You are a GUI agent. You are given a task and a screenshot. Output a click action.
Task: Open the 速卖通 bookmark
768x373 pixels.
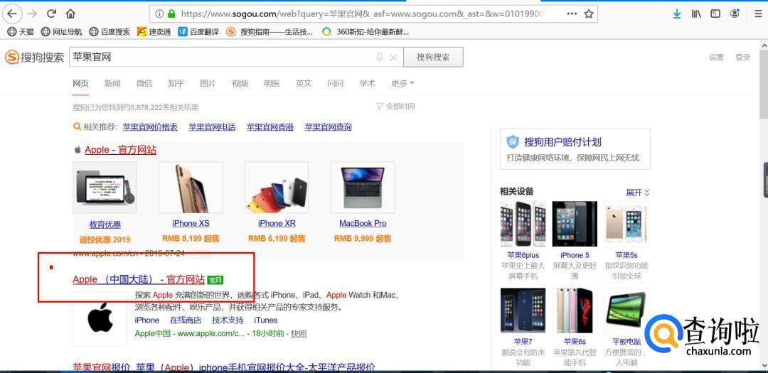click(x=154, y=32)
